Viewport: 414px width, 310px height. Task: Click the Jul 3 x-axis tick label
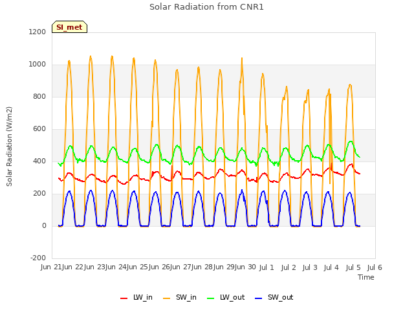pos(310,267)
